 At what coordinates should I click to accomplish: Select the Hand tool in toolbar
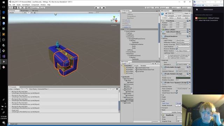click(x=11, y=8)
